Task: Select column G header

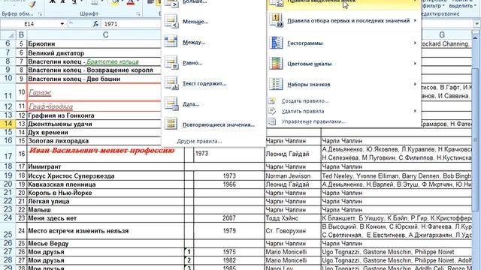Action: pos(442,35)
